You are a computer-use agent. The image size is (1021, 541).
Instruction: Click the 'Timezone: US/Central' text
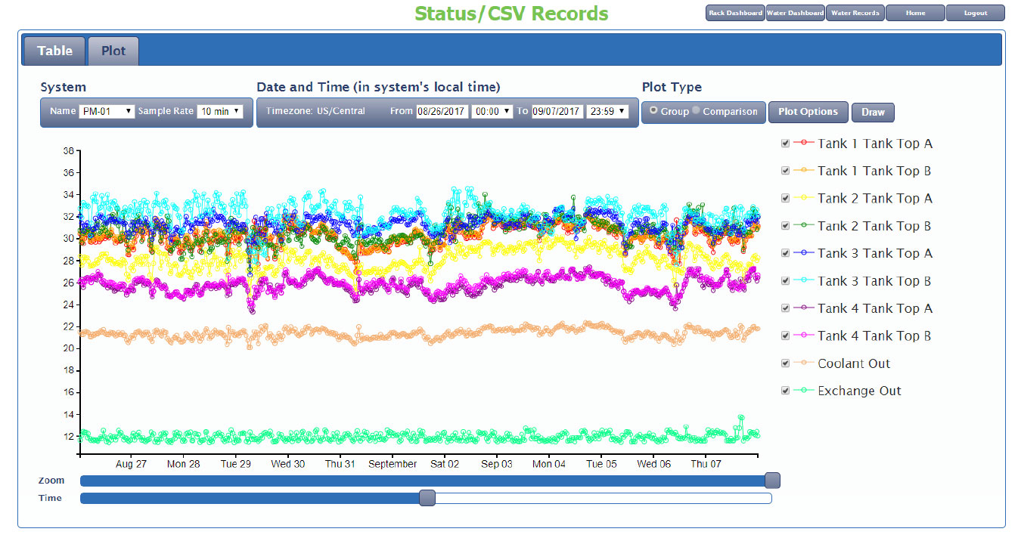[x=315, y=111]
